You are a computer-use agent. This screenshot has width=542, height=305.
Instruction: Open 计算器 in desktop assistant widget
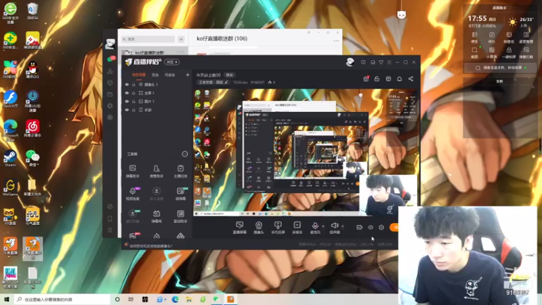coord(492,52)
